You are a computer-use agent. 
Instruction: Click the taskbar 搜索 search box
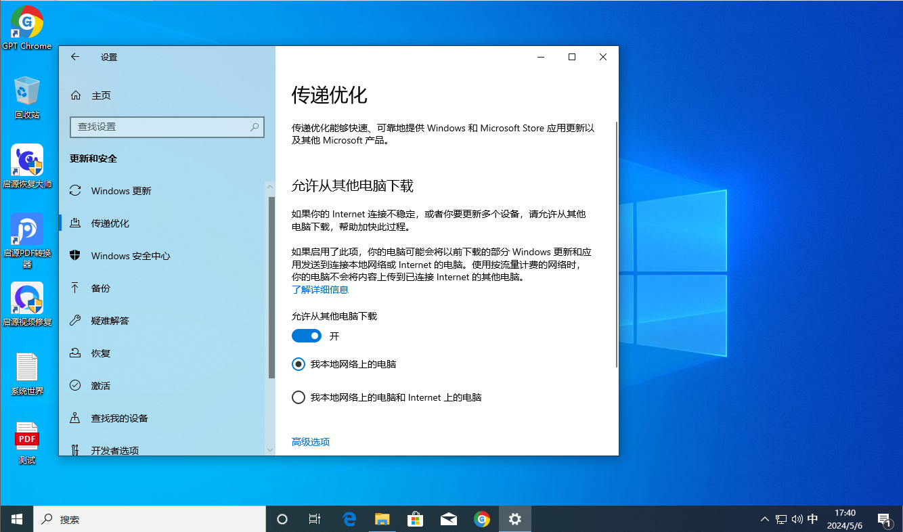coord(150,519)
